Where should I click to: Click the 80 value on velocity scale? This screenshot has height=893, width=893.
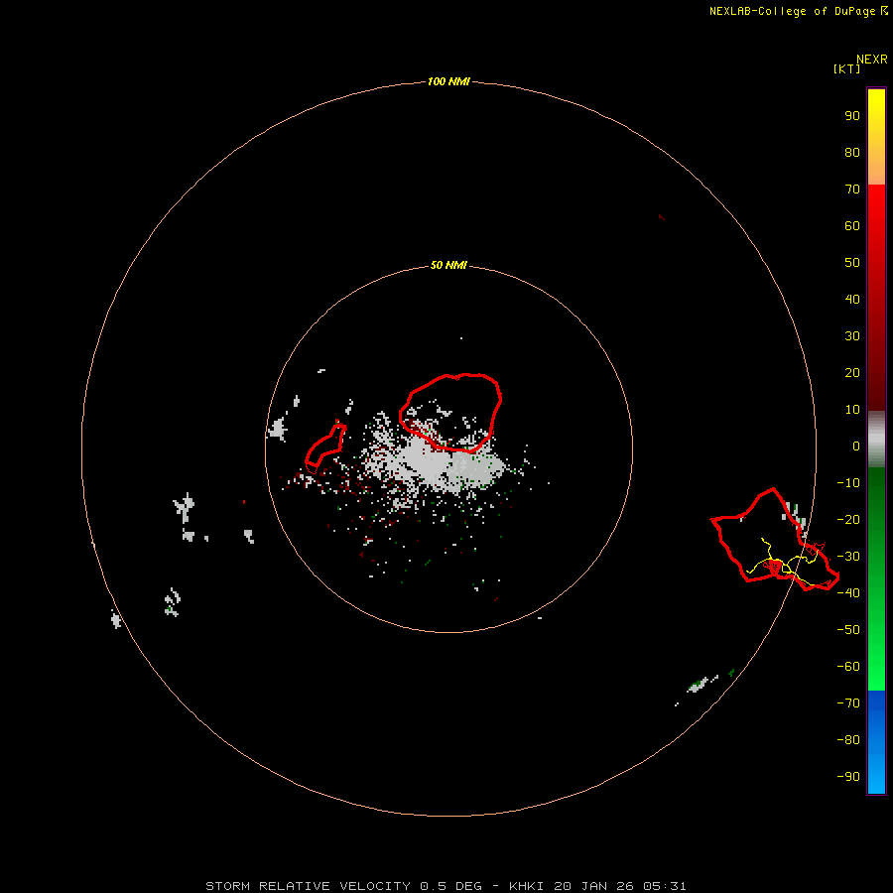[x=852, y=152]
